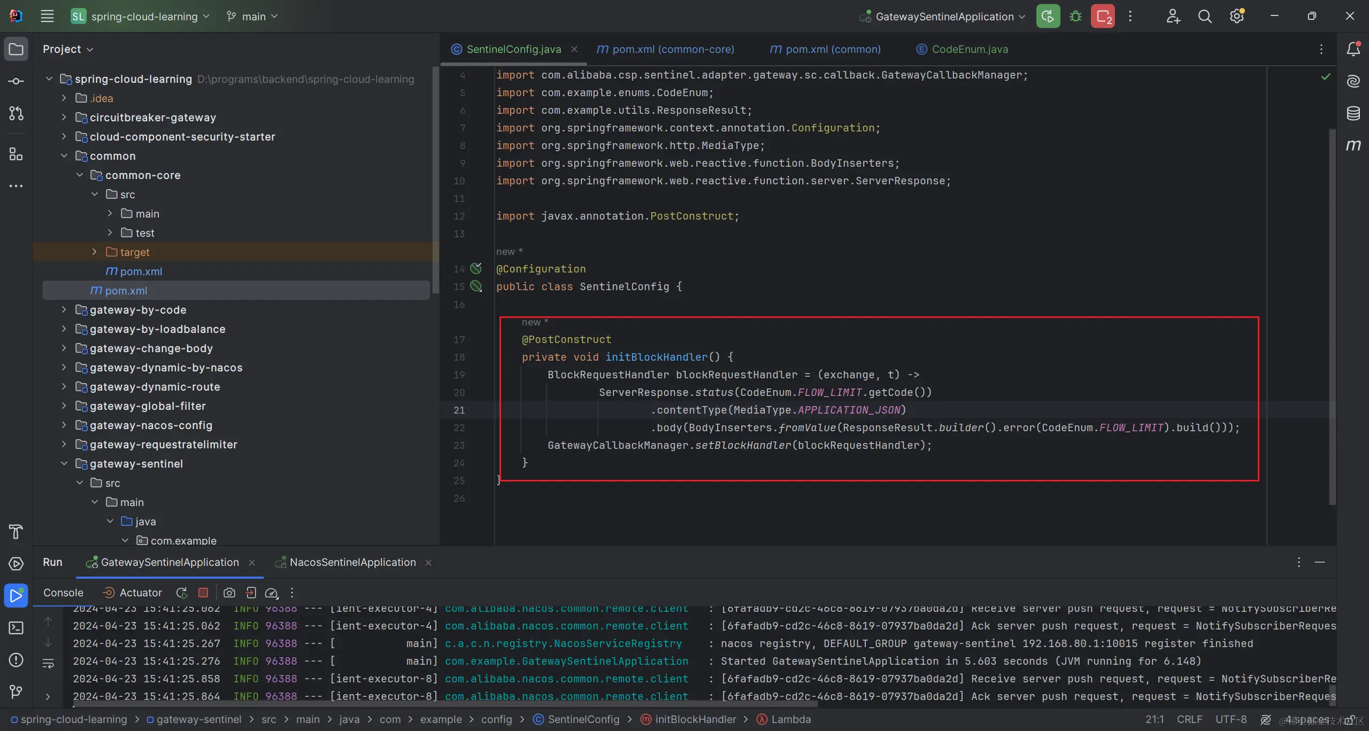Toggle soft-wrap in console
Viewport: 1369px width, 731px height.
[x=48, y=664]
